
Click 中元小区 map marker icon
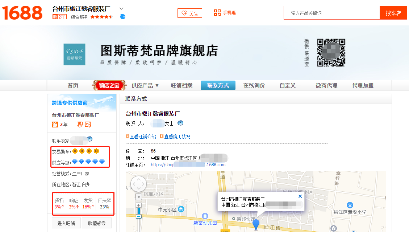(x=181, y=209)
